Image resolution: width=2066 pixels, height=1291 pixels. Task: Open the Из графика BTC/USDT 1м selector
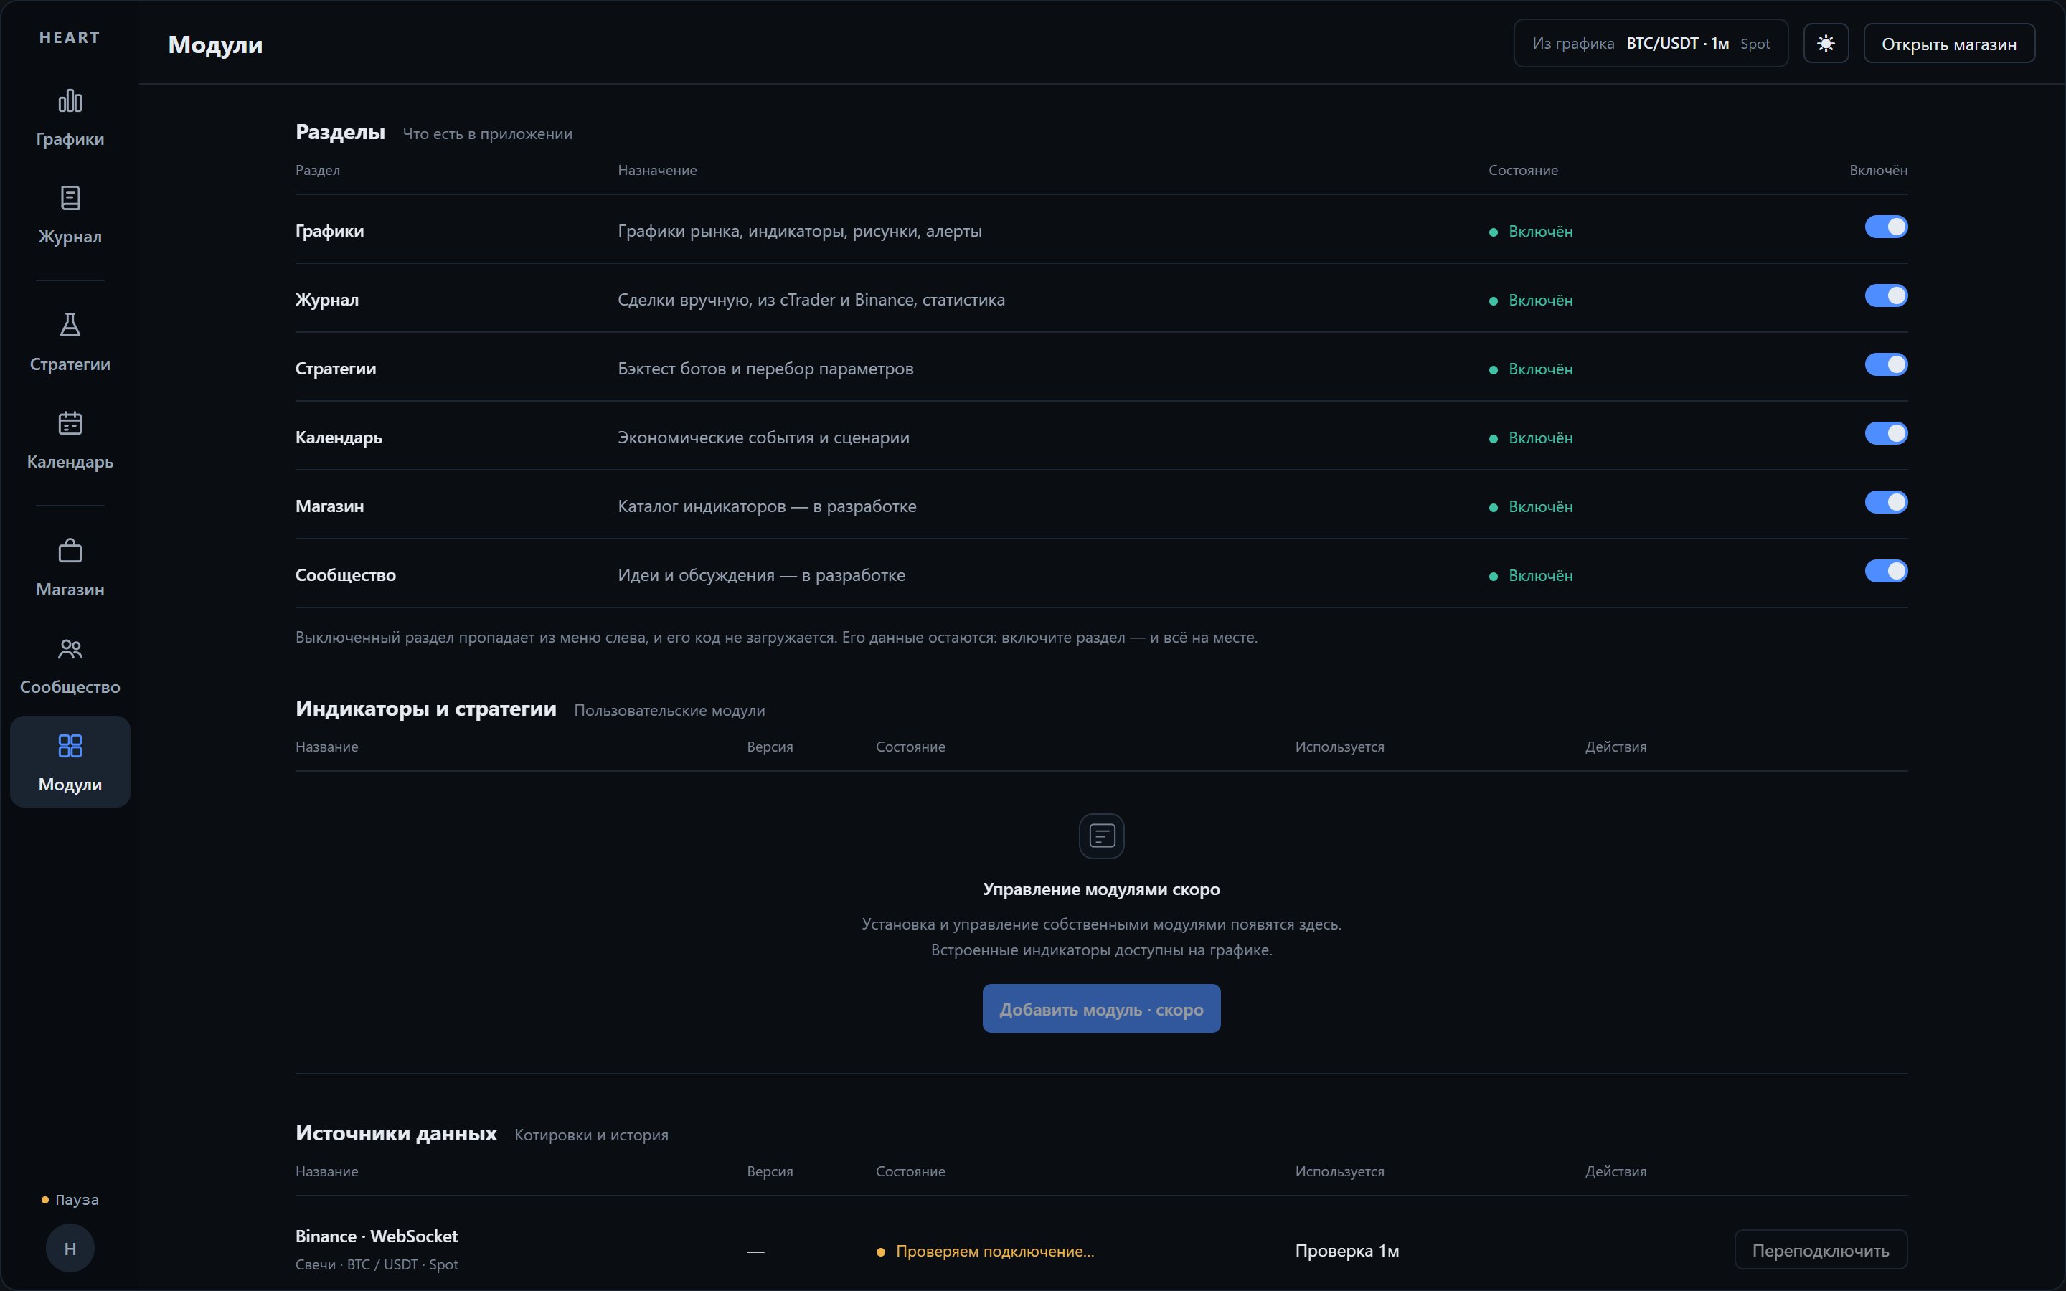pos(1650,44)
